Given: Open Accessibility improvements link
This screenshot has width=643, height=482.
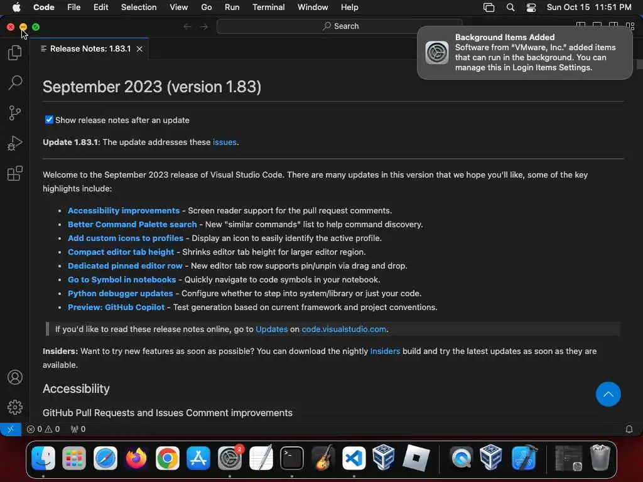Looking at the screenshot, I should click(124, 211).
